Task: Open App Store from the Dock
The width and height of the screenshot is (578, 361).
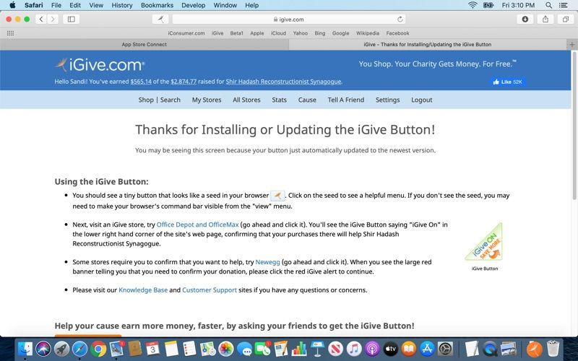Action: (427, 349)
